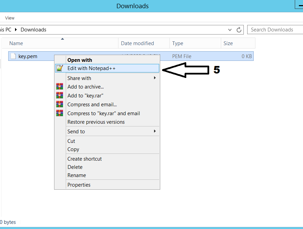Refresh the Downloads folder view
The width and height of the screenshot is (303, 229).
(x=239, y=30)
